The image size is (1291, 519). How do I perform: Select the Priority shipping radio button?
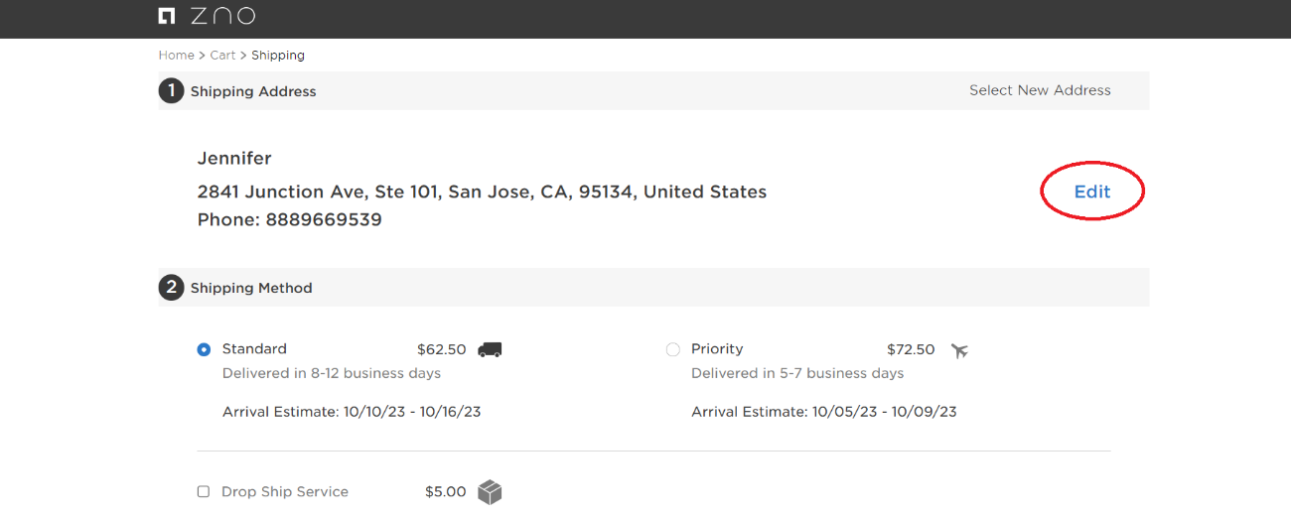pyautogui.click(x=673, y=349)
